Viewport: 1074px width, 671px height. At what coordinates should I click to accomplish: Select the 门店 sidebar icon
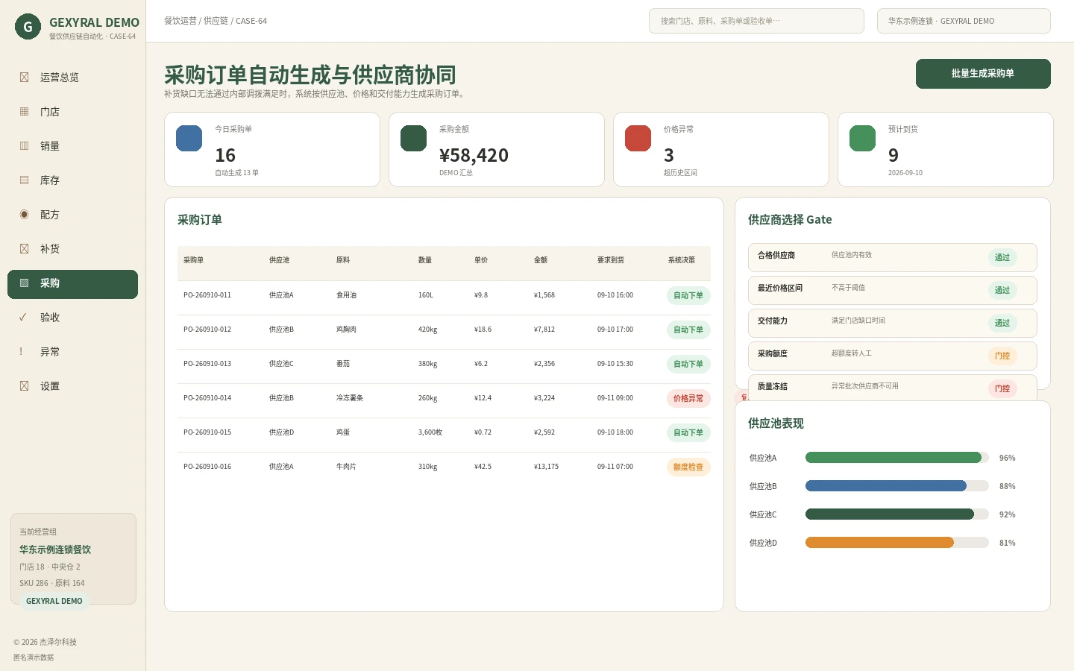tap(24, 112)
